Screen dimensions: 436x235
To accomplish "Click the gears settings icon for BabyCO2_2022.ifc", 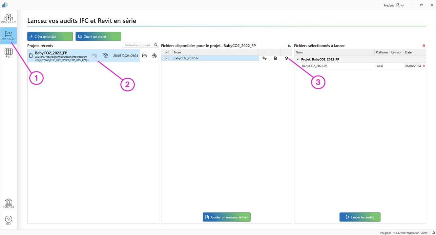I will 264,58.
